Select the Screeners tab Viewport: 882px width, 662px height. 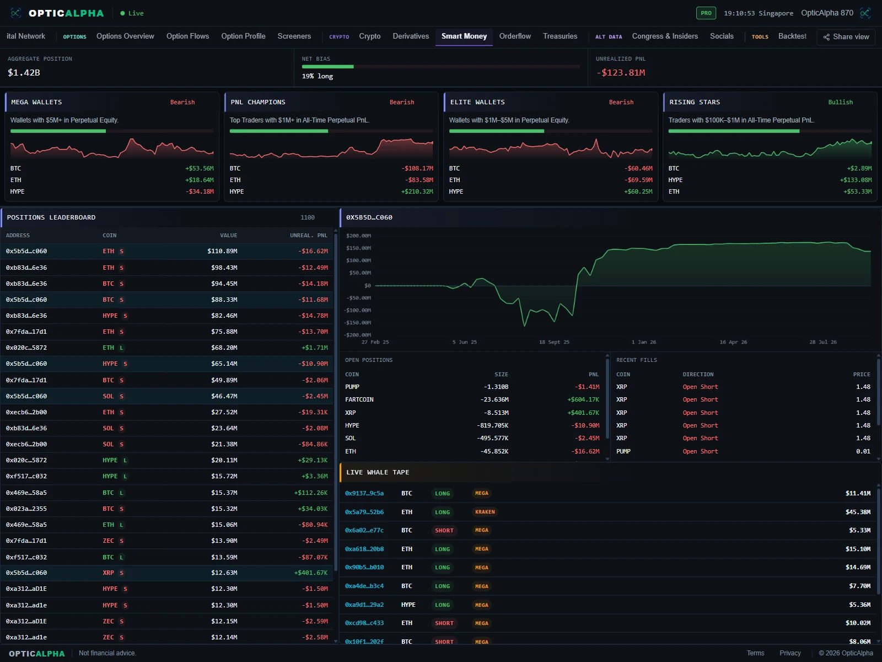294,36
